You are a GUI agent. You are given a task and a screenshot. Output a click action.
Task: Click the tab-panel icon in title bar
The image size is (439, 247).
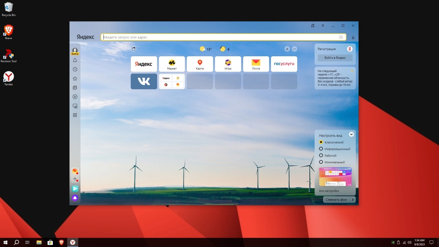pos(313,26)
